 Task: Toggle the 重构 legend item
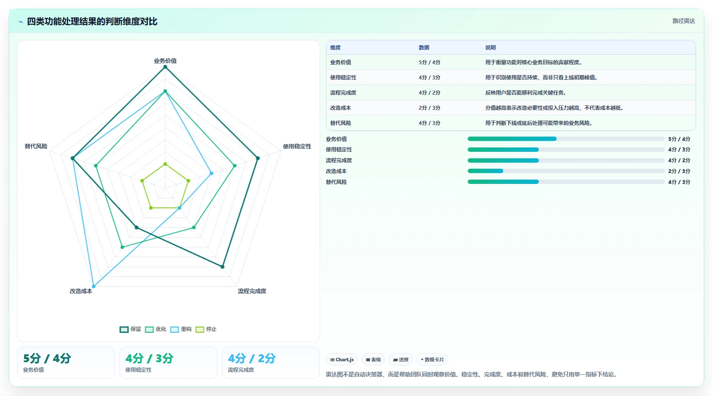point(181,329)
